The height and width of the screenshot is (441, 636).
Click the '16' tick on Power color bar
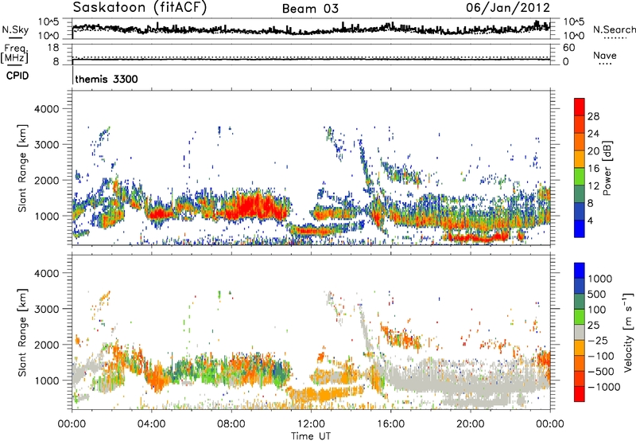(593, 169)
